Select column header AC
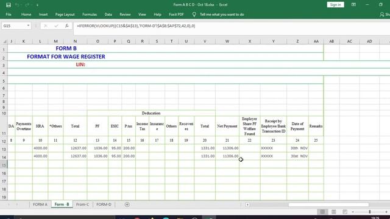The image size is (390, 219). [349, 41]
